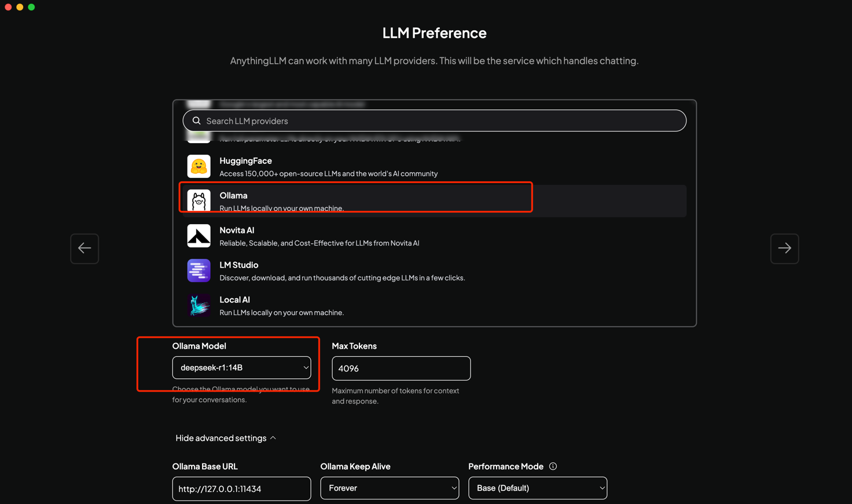The image size is (852, 504).
Task: Click the Ollama Keep Alive label
Action: pyautogui.click(x=355, y=466)
